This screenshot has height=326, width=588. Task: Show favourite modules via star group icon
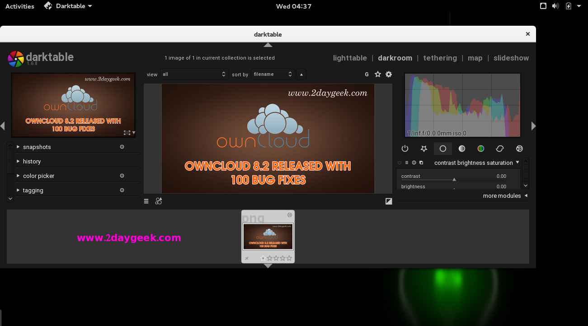click(424, 149)
